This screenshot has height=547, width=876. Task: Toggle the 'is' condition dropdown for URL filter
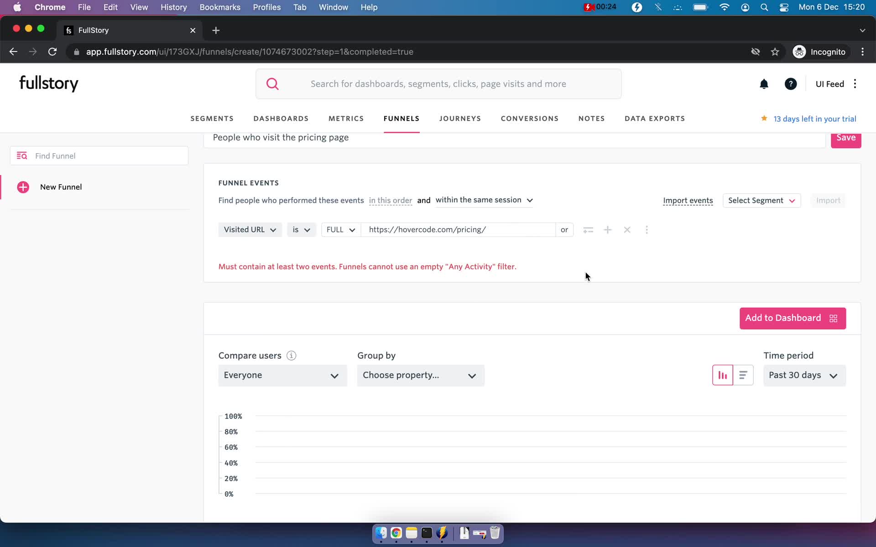[301, 229]
